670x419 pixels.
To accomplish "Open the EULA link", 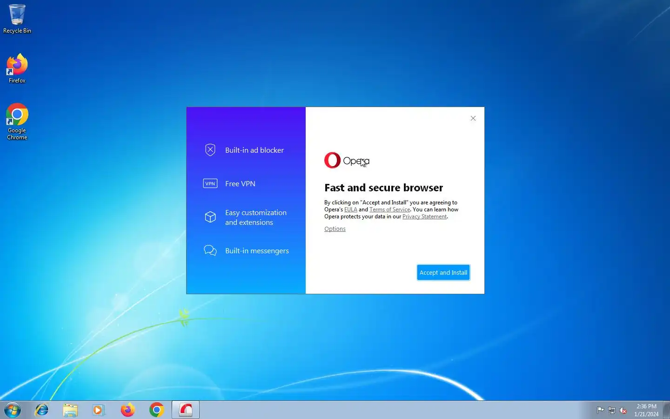I will click(350, 209).
